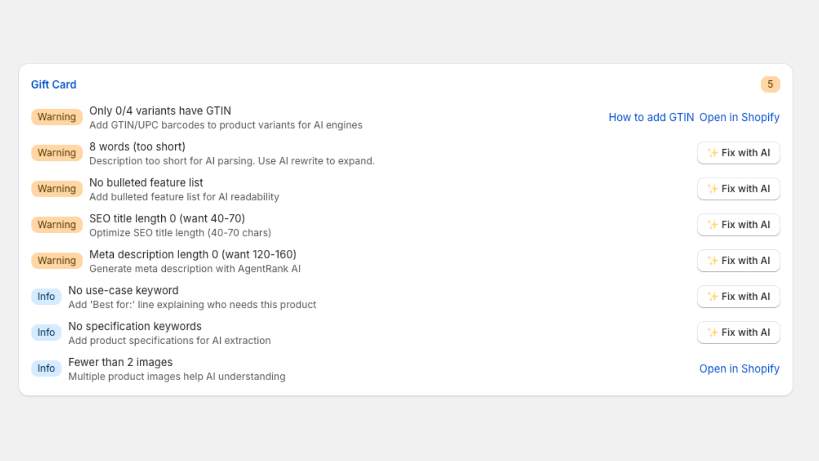Open the How to add GTIN link
The height and width of the screenshot is (461, 819).
651,117
